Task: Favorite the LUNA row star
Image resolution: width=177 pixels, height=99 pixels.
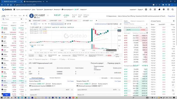Action: tap(26, 37)
